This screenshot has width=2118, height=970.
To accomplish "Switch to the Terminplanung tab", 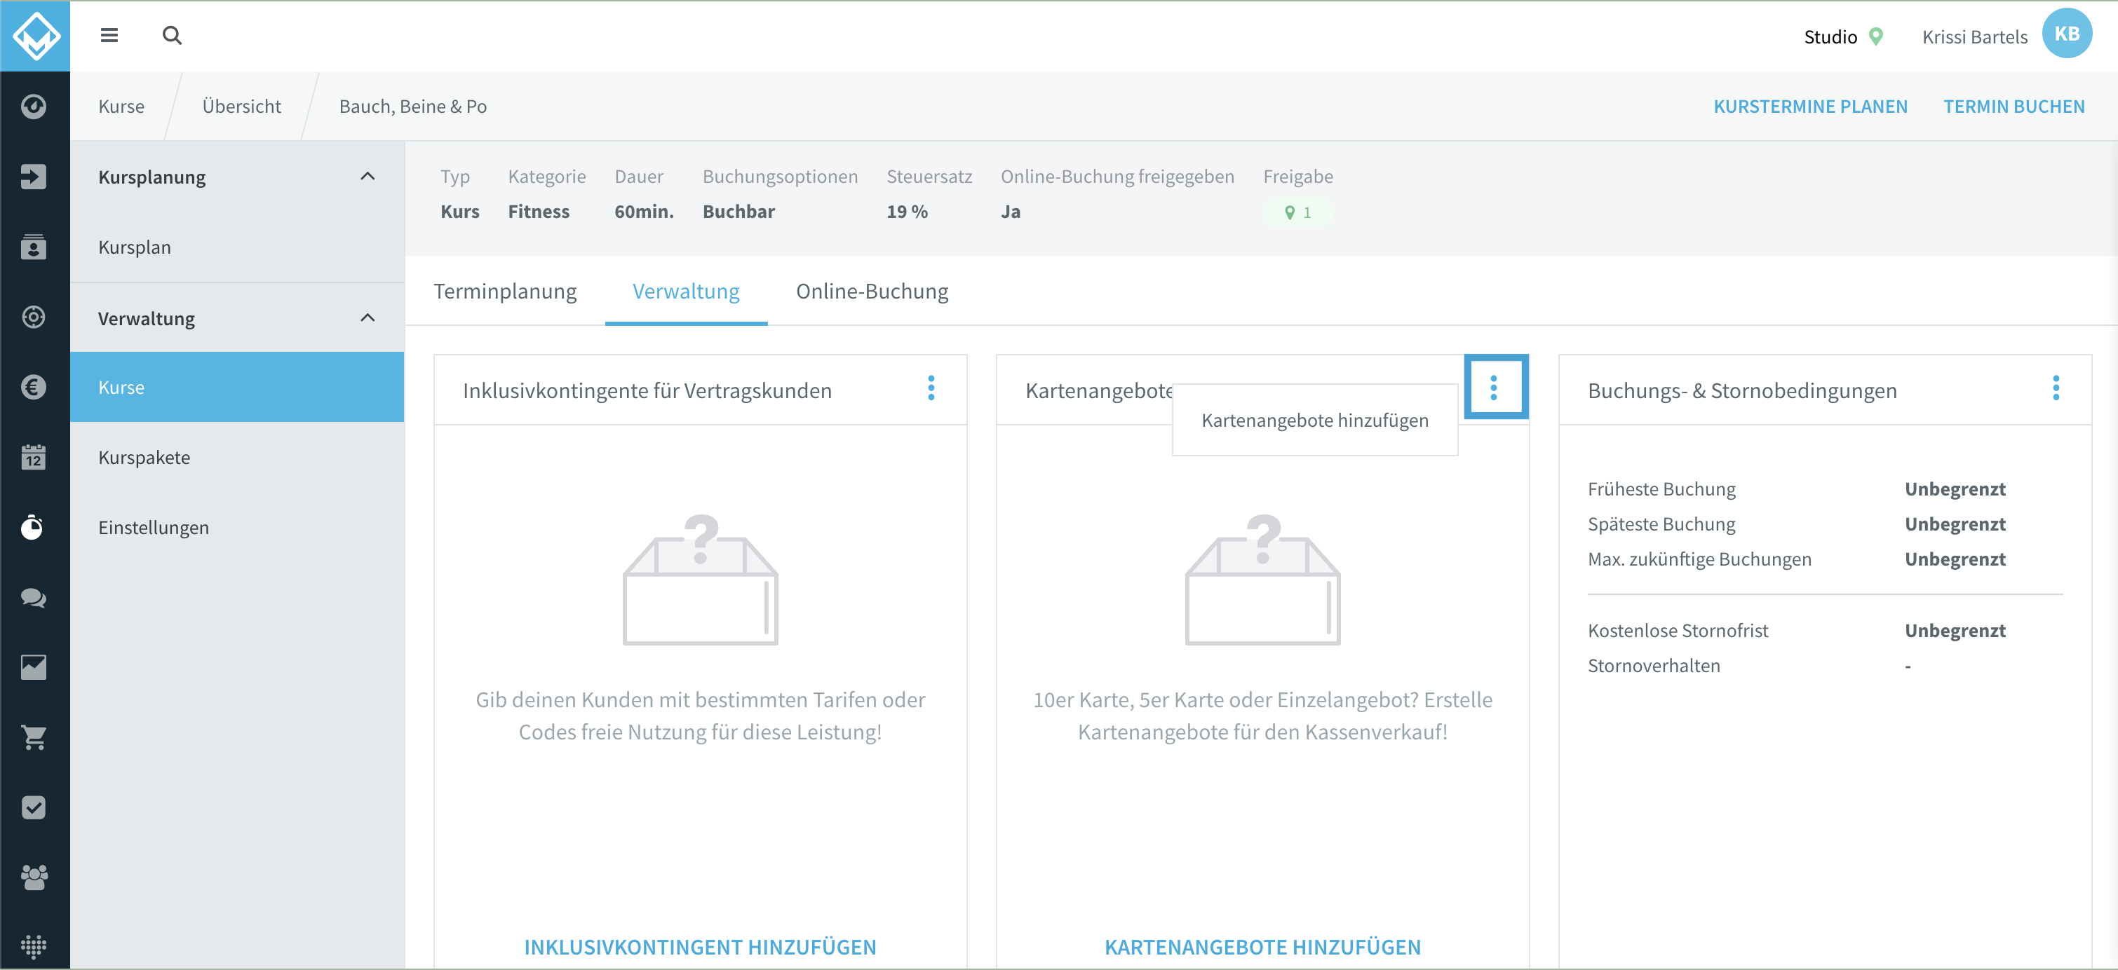I will point(505,292).
